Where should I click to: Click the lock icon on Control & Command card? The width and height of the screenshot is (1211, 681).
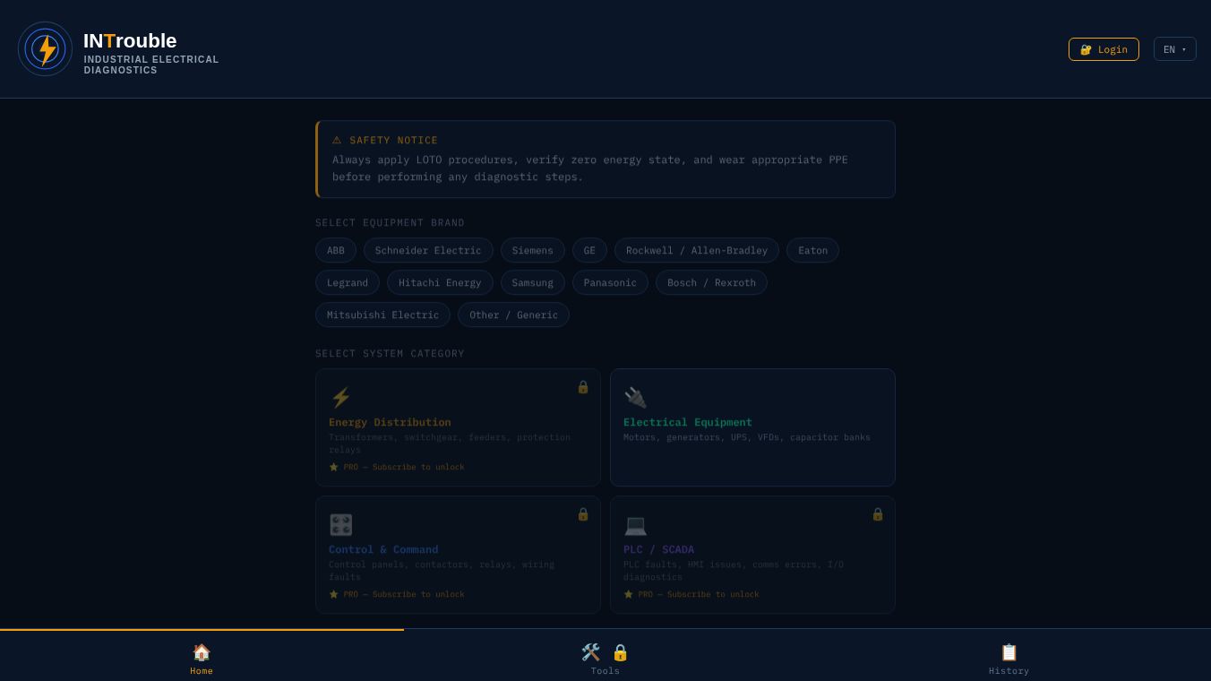pos(583,513)
